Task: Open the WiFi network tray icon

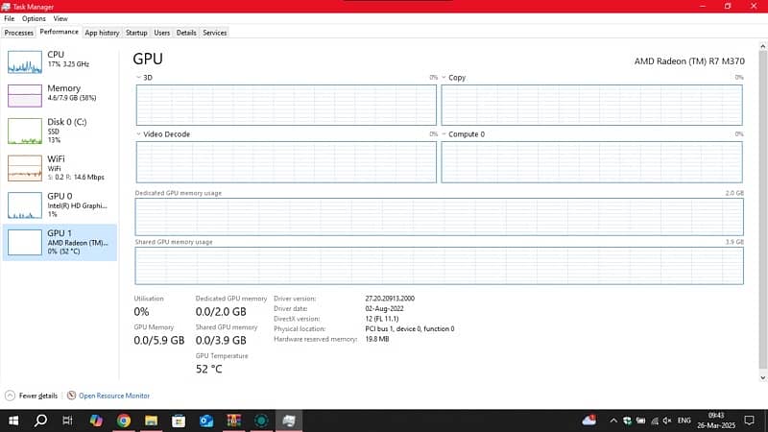Action: click(655, 420)
